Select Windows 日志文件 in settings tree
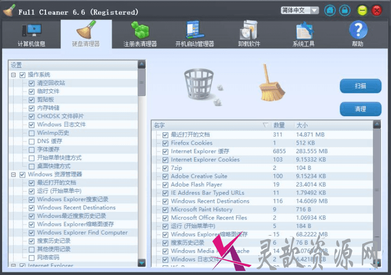 [x=61, y=124]
